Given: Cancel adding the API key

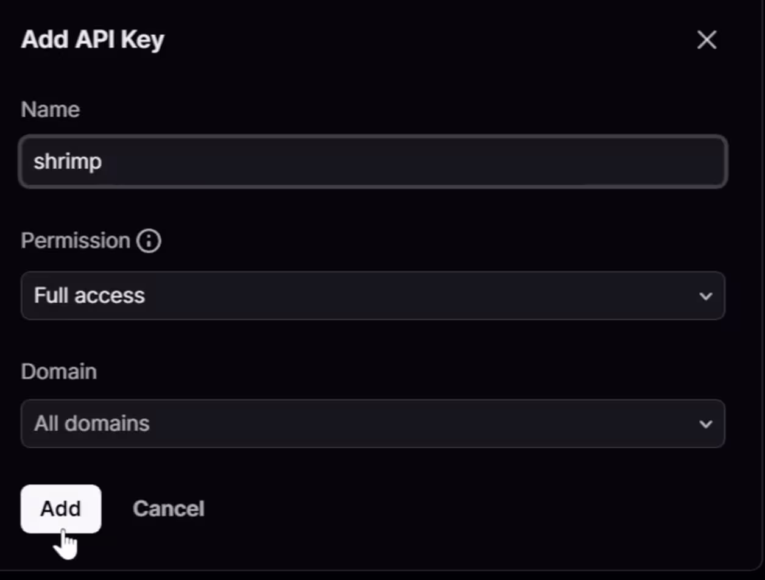Looking at the screenshot, I should click(x=169, y=509).
